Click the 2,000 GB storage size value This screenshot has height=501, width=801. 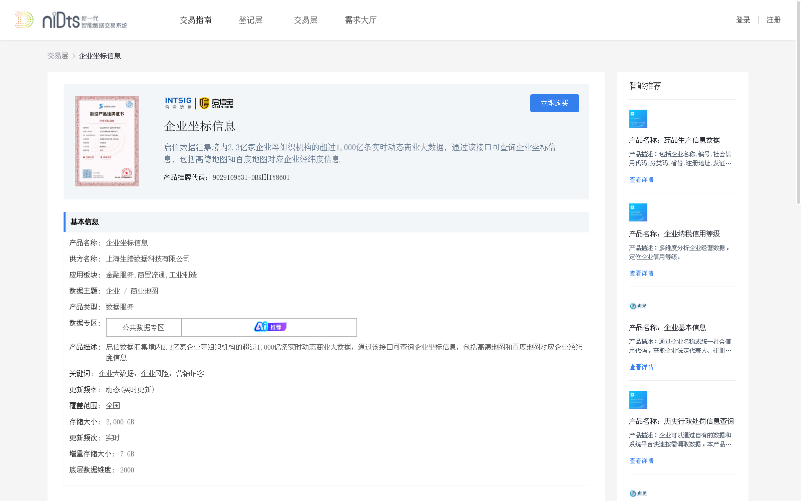tap(120, 422)
